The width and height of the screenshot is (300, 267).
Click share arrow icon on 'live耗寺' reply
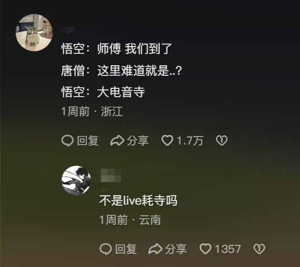155,249
